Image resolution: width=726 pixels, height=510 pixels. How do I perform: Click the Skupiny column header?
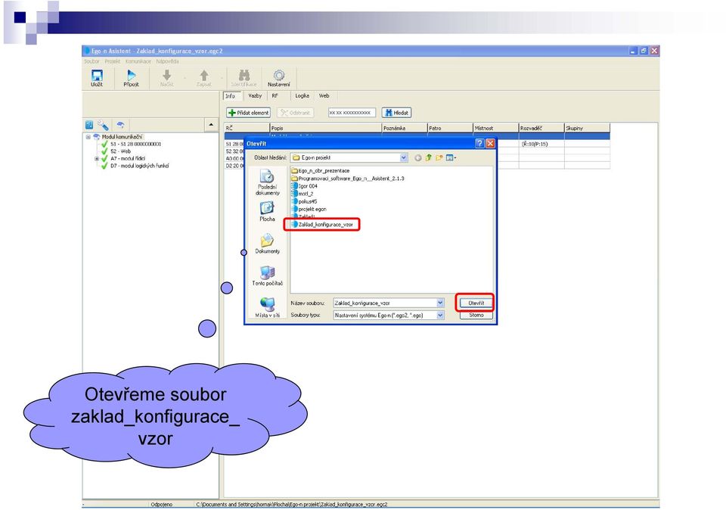[587, 128]
